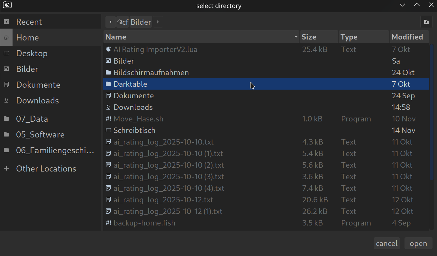The height and width of the screenshot is (256, 437).
Task: Click the Bildschirmaufnahmen folder icon
Action: (x=108, y=73)
